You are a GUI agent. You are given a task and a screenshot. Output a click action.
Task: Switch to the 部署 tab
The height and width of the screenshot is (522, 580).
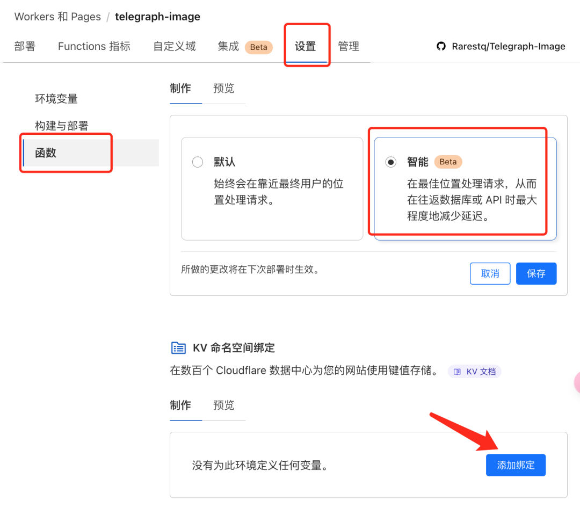coord(25,46)
